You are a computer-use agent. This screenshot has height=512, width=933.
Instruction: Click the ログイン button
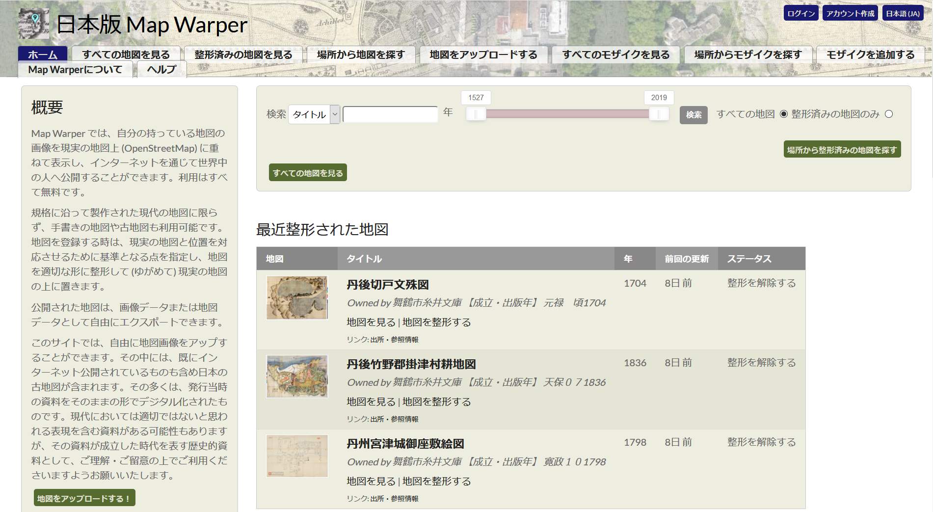801,13
